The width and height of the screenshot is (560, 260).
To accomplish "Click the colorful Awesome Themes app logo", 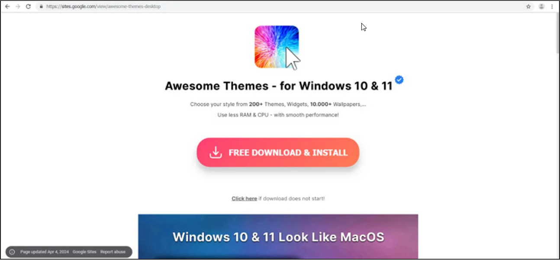I will click(277, 47).
